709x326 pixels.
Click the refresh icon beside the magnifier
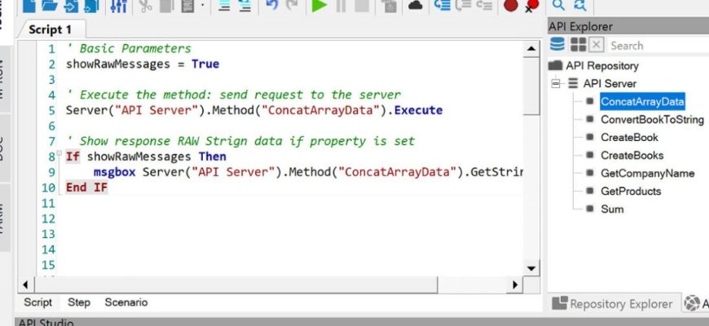(x=580, y=6)
